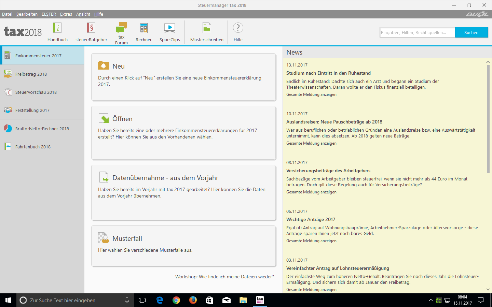This screenshot has height=307, width=492.
Task: Open Action Center notifications
Action: point(481,300)
